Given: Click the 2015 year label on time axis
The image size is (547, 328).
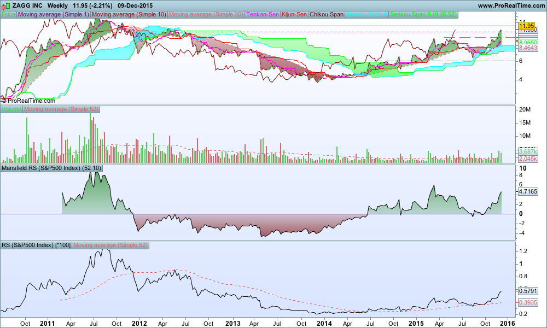Looking at the screenshot, I should point(416,324).
